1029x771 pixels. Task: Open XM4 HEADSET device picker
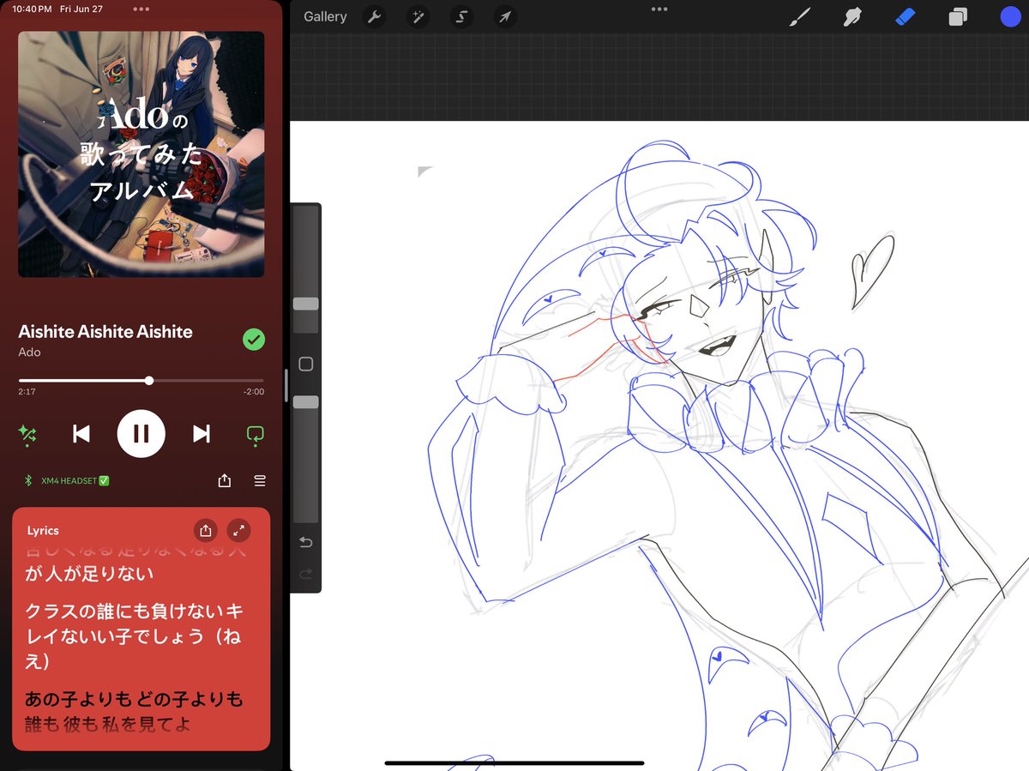(x=67, y=481)
